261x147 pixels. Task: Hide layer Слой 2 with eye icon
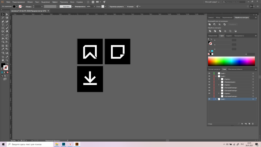[209, 76]
